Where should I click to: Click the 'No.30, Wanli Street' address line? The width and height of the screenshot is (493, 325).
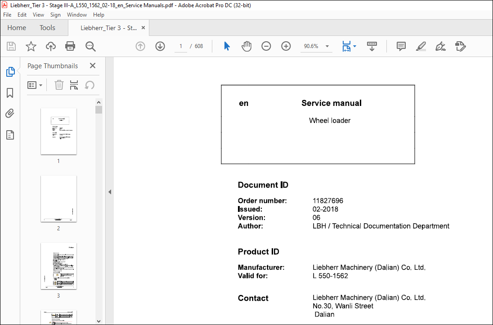pos(343,306)
